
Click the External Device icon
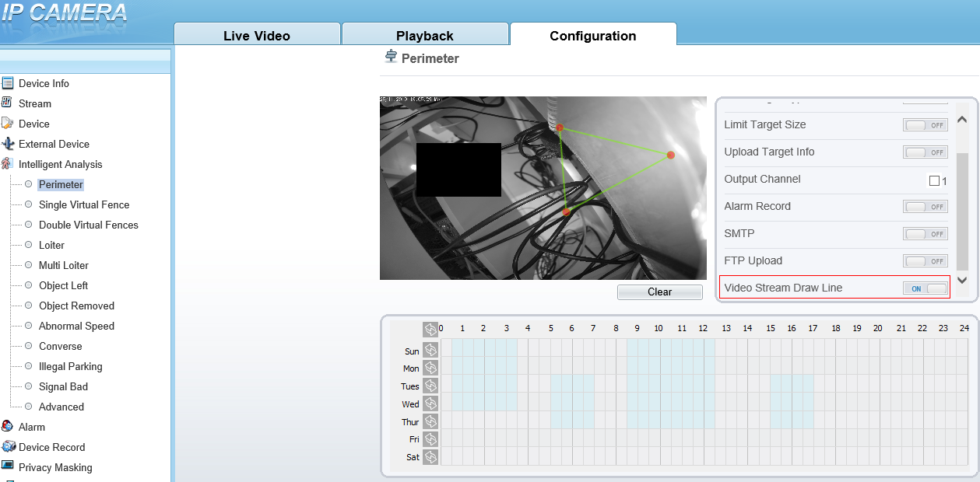coord(8,144)
